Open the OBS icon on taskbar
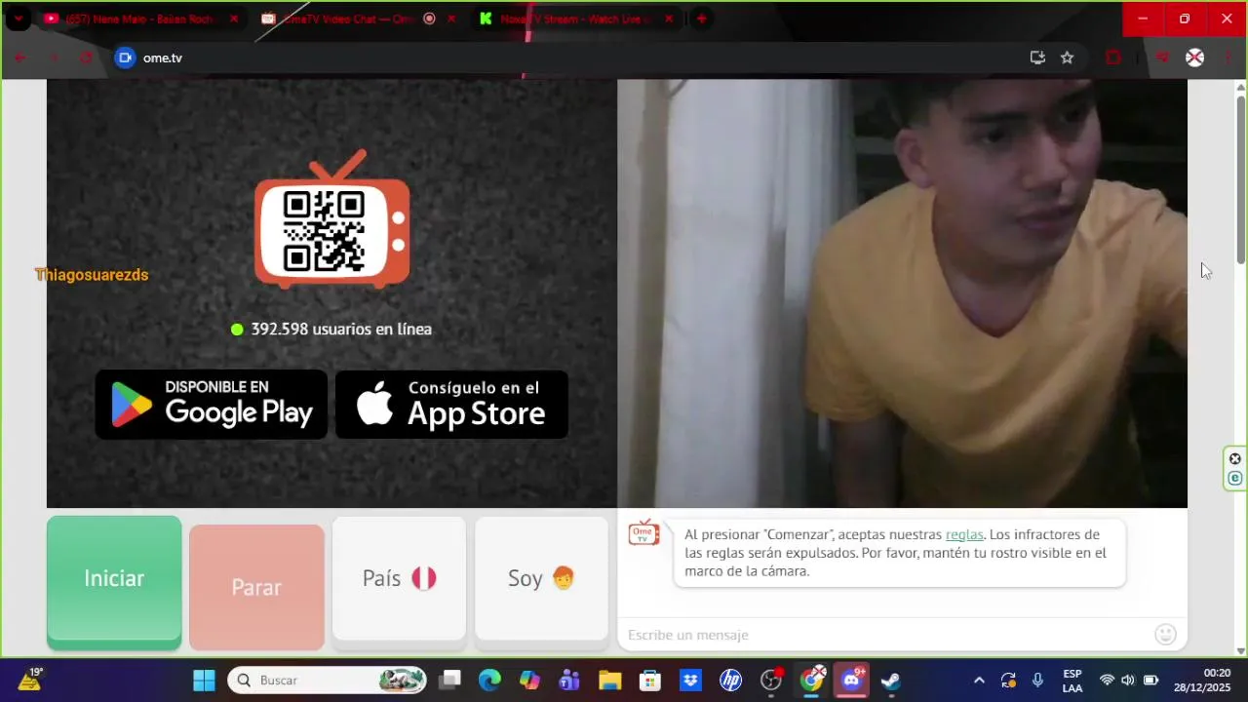The height and width of the screenshot is (702, 1248). (x=771, y=681)
